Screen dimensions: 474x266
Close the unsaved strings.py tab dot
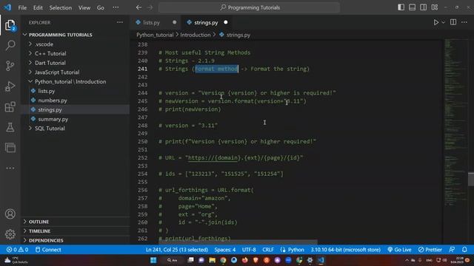tap(225, 22)
